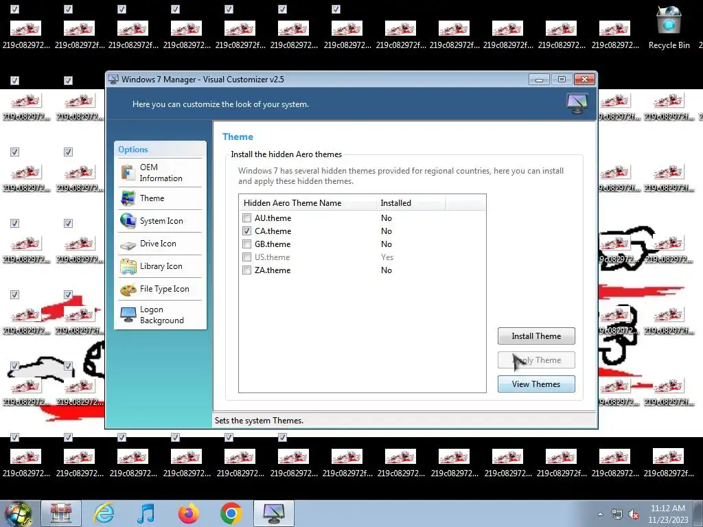Select the ZA.theme row text
The height and width of the screenshot is (527, 703).
[x=273, y=270]
